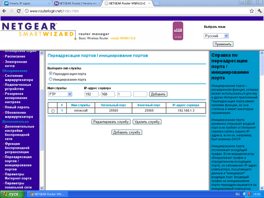Open Переадресация портов sidebar link
The width and height of the screenshot is (264, 198).
[x=18, y=163]
